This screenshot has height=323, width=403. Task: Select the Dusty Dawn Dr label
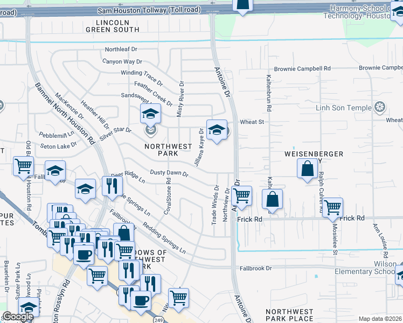[x=169, y=173]
